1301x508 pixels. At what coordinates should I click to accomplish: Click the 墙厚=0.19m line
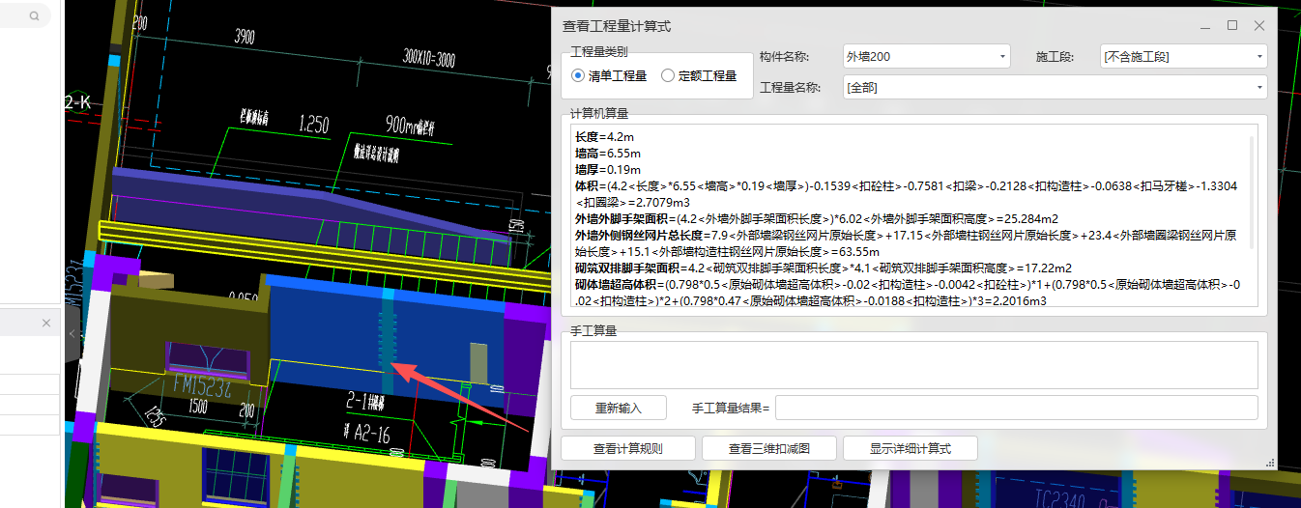click(x=608, y=169)
